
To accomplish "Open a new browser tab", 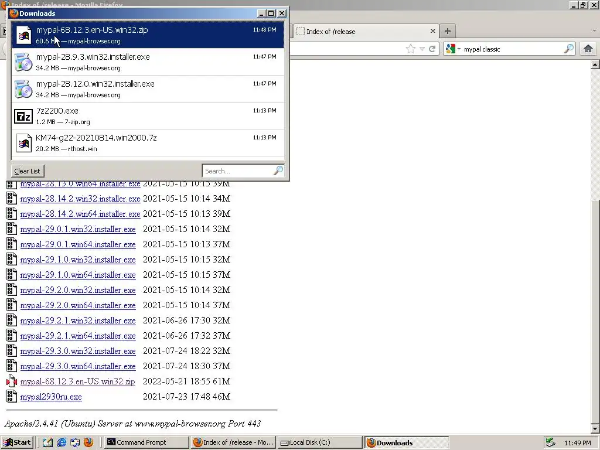I will [447, 31].
